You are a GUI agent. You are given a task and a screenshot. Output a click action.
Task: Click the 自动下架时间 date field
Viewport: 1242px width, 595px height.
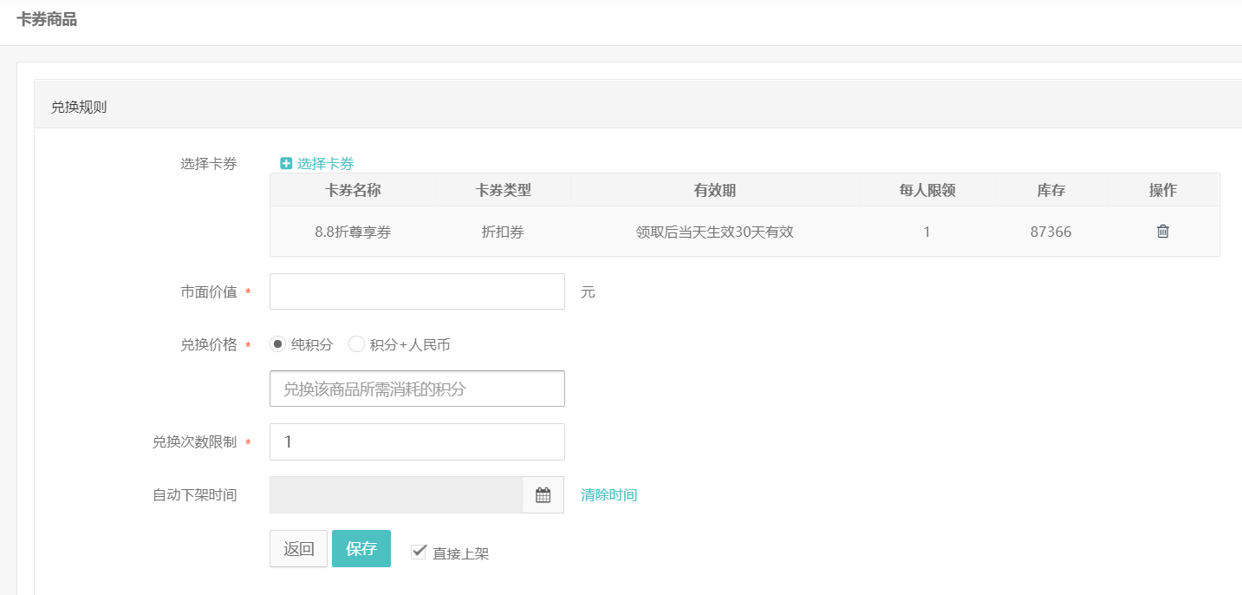click(396, 495)
